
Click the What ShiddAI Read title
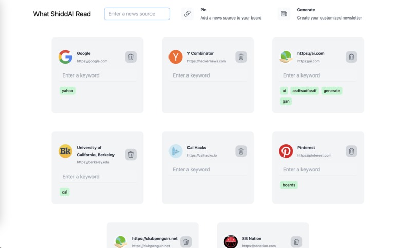(62, 14)
